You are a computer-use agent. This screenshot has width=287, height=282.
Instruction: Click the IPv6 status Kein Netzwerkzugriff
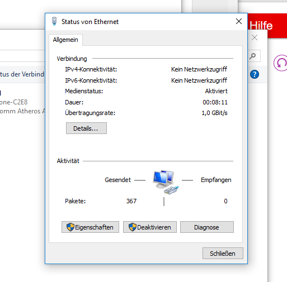click(199, 80)
